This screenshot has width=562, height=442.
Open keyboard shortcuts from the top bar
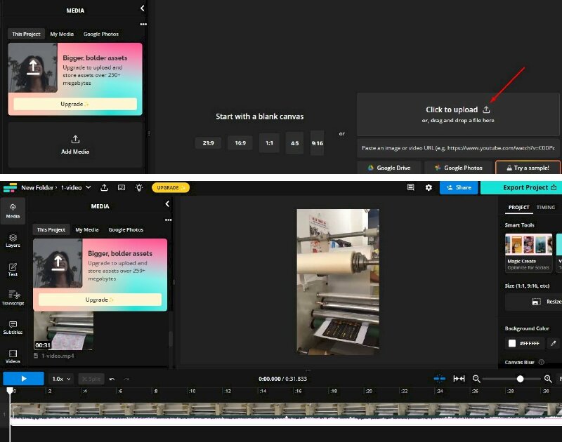pyautogui.click(x=121, y=188)
